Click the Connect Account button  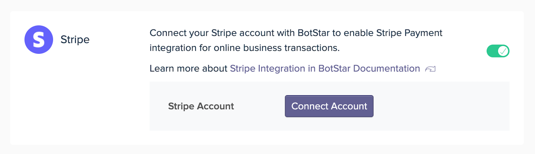click(329, 106)
